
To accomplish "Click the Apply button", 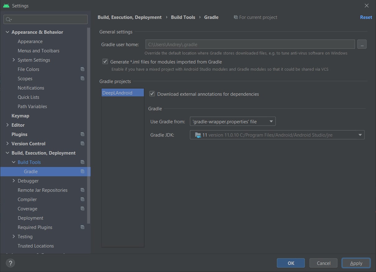I will [x=356, y=263].
